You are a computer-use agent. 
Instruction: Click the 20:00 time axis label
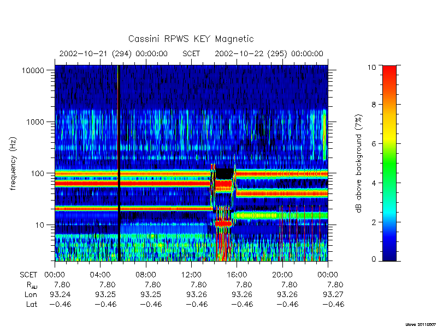tap(282, 275)
